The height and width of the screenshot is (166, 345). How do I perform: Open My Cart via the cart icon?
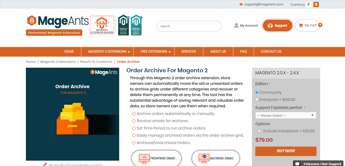301,25
